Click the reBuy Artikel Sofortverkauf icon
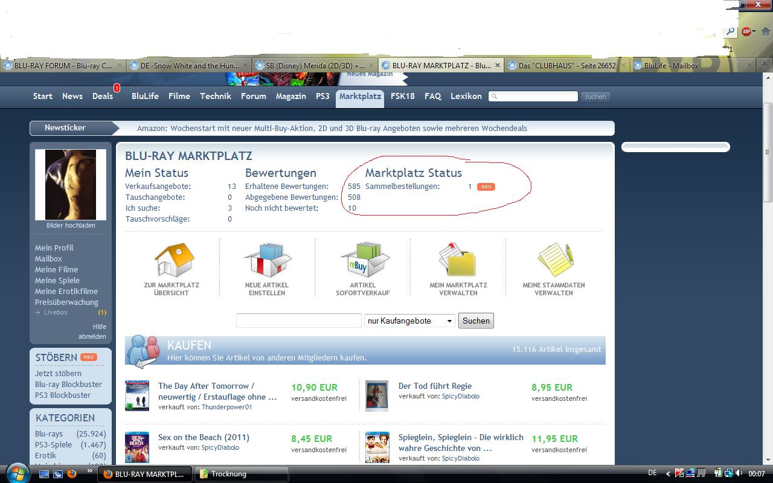The image size is (773, 483). [x=363, y=260]
